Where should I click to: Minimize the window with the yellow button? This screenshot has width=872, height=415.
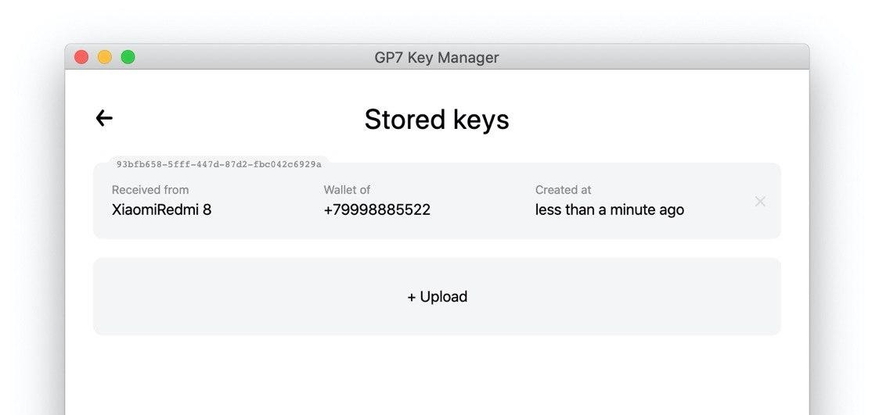[105, 57]
